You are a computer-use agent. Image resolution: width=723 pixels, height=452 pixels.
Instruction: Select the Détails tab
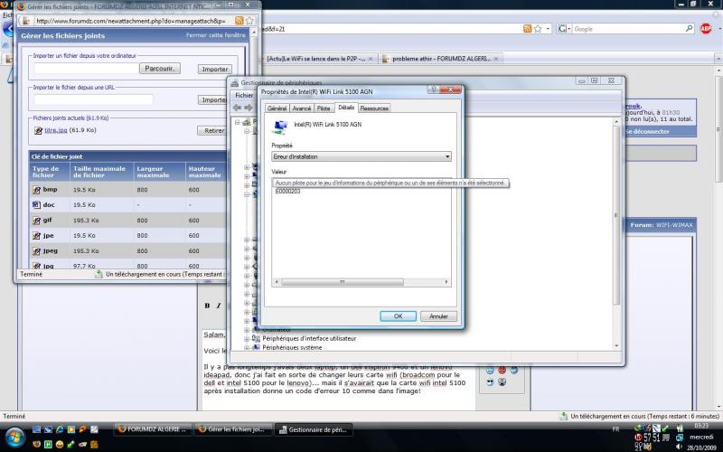tap(346, 108)
